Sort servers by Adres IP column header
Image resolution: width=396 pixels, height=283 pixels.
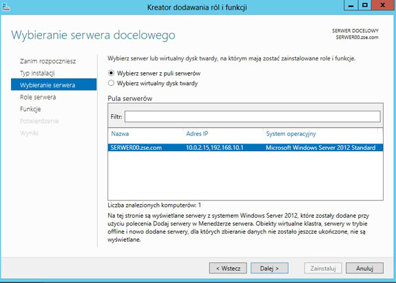click(x=197, y=134)
